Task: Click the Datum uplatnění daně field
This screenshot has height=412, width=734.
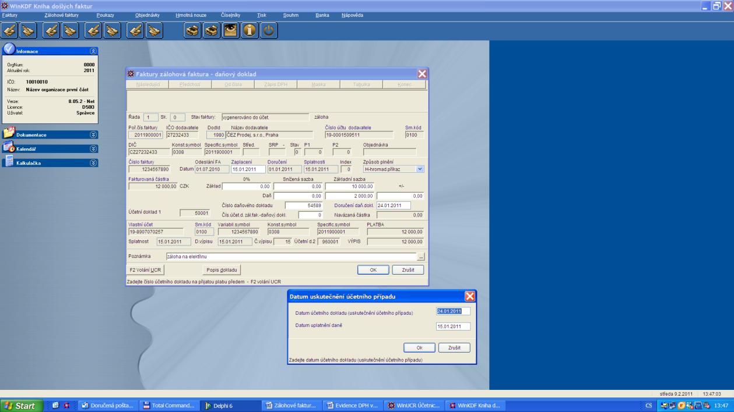Action: (453, 326)
